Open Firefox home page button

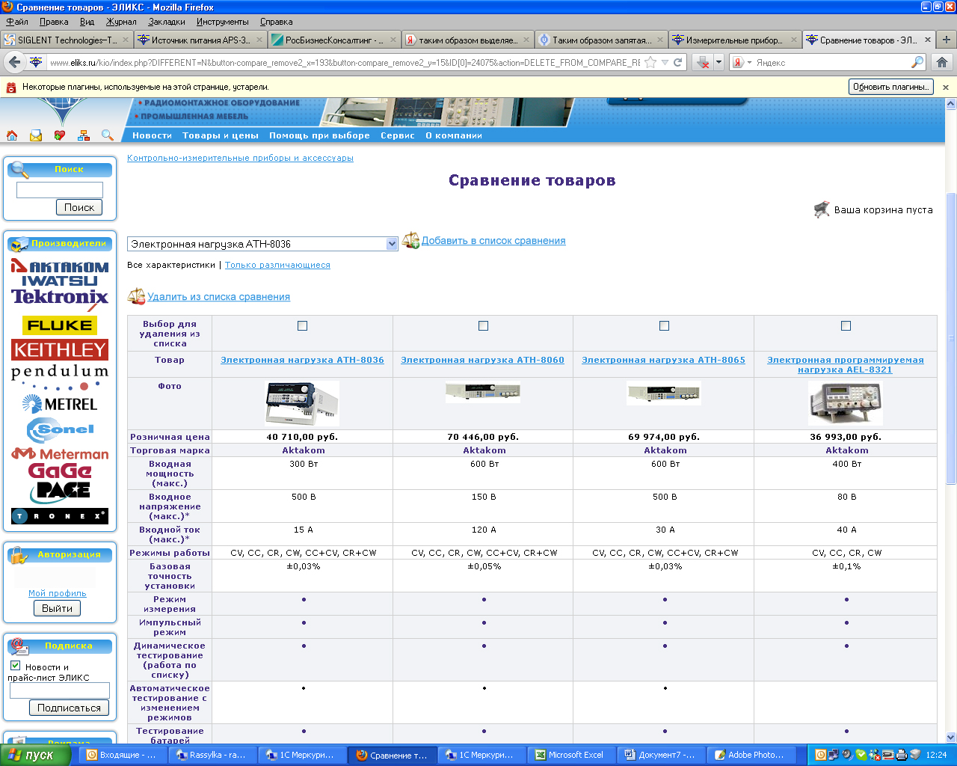[942, 63]
